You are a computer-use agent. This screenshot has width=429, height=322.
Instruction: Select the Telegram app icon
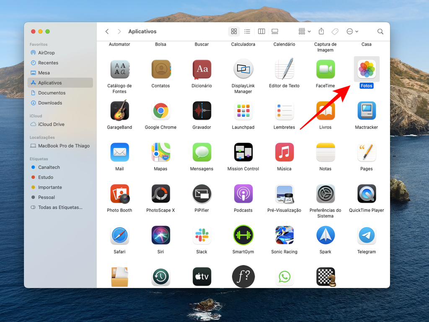click(x=366, y=235)
